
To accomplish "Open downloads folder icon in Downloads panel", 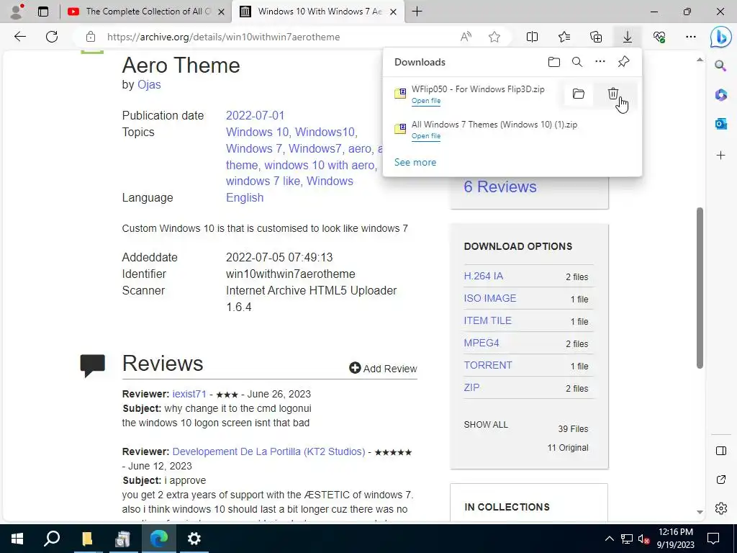I will 554,62.
